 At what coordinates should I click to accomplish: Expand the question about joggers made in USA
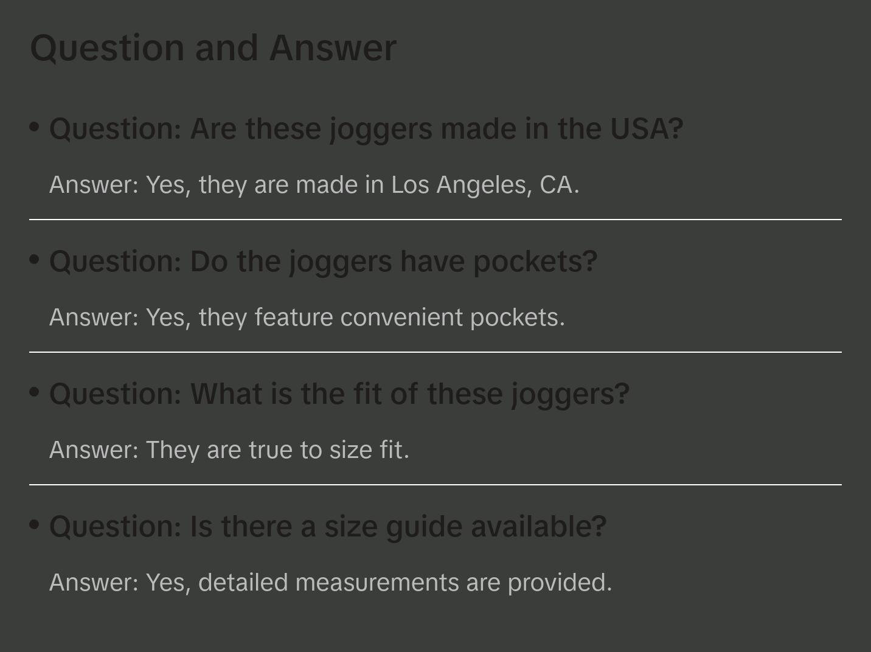point(366,129)
